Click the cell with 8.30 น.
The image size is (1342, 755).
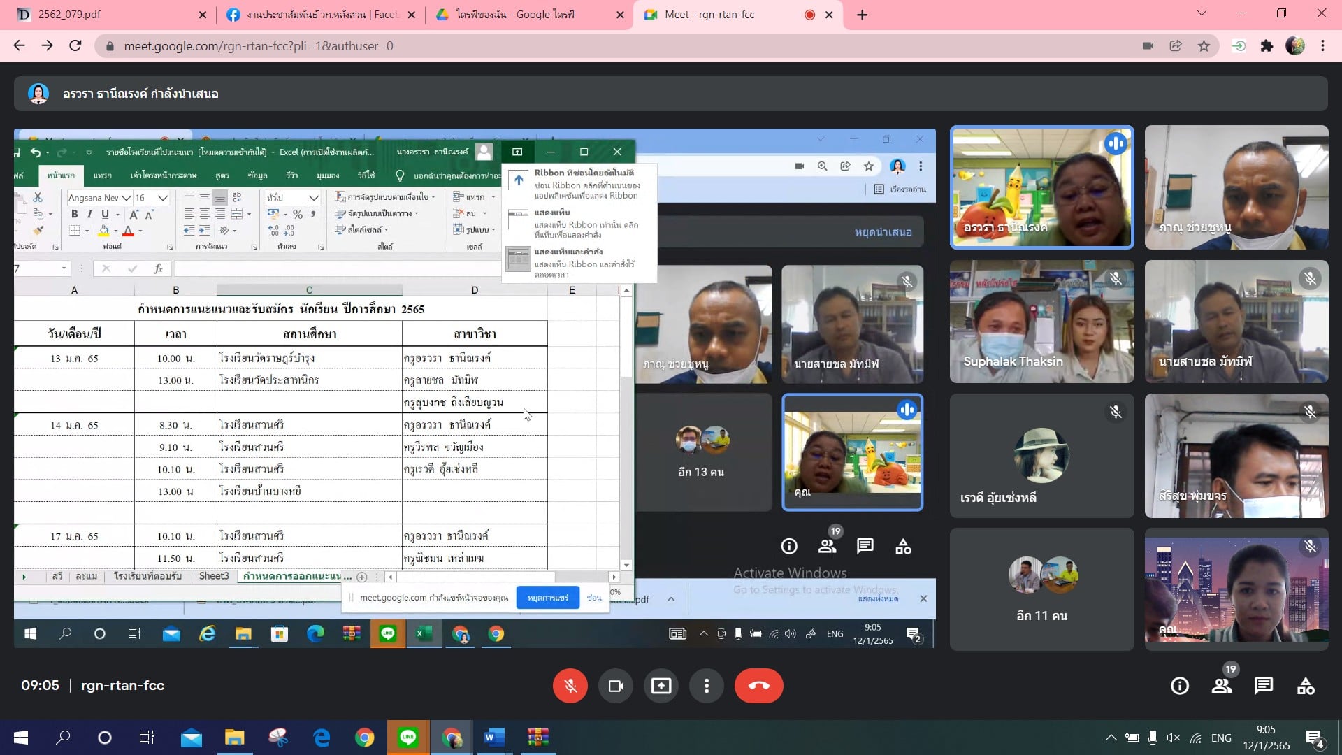175,425
